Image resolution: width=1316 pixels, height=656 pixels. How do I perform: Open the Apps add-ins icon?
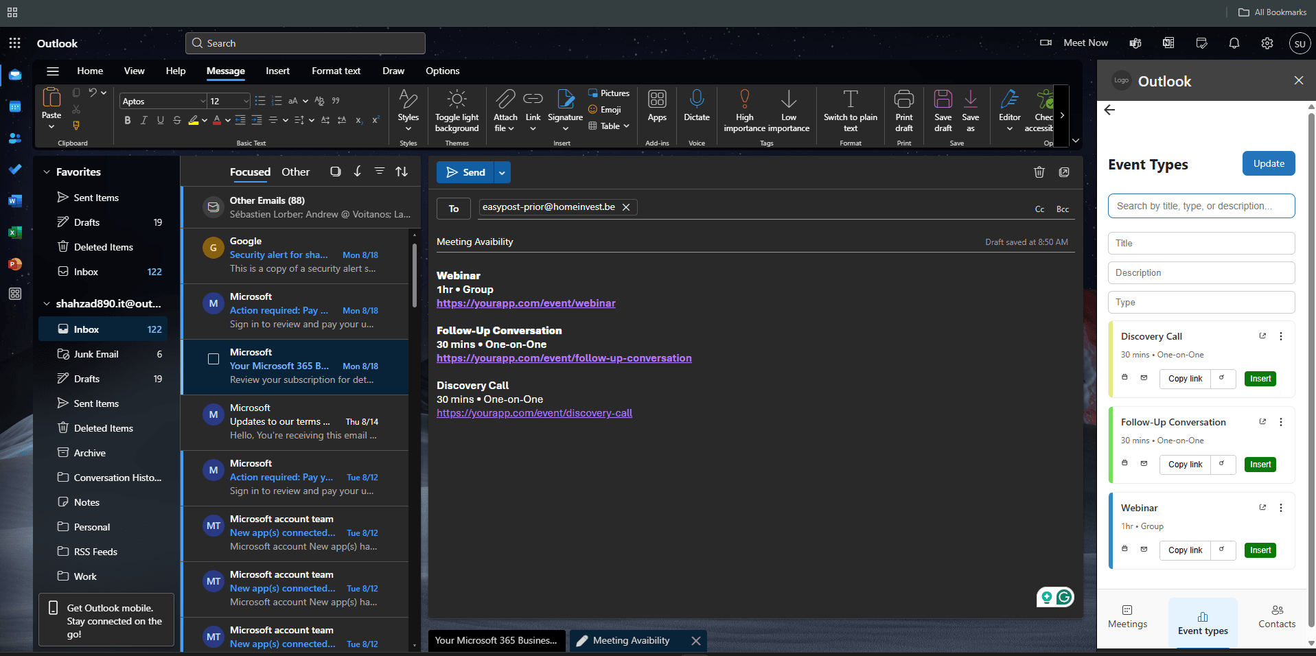[657, 99]
